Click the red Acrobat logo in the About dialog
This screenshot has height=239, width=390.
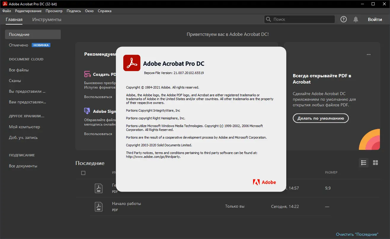tap(132, 63)
